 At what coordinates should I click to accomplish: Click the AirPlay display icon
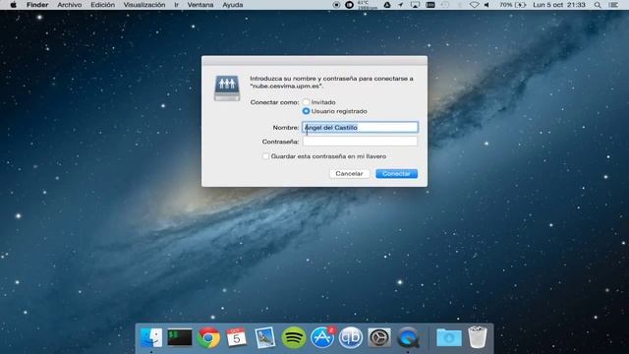pos(415,5)
